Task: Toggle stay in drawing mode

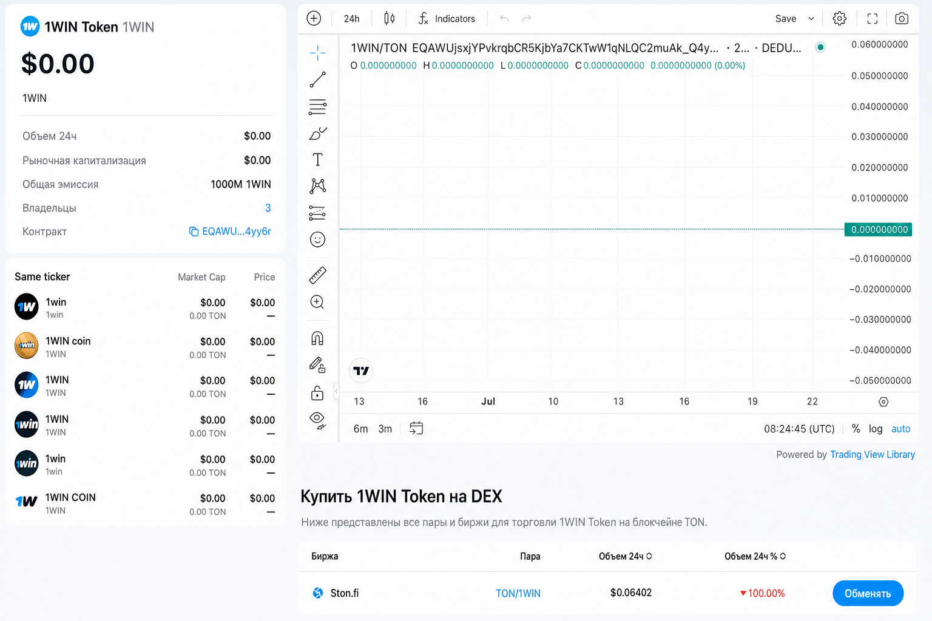Action: (x=317, y=364)
